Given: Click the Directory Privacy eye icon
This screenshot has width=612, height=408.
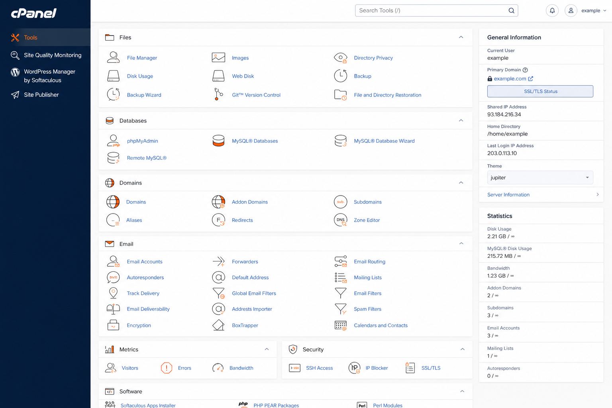Looking at the screenshot, I should point(340,58).
